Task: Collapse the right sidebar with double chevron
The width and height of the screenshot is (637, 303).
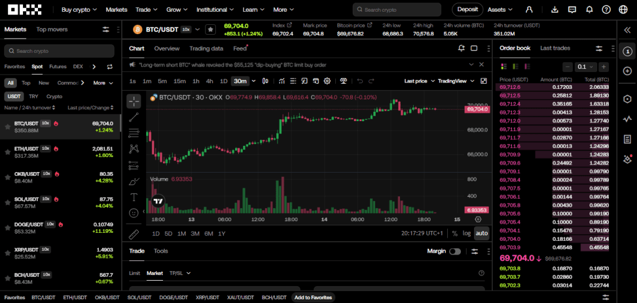Action: click(x=627, y=30)
